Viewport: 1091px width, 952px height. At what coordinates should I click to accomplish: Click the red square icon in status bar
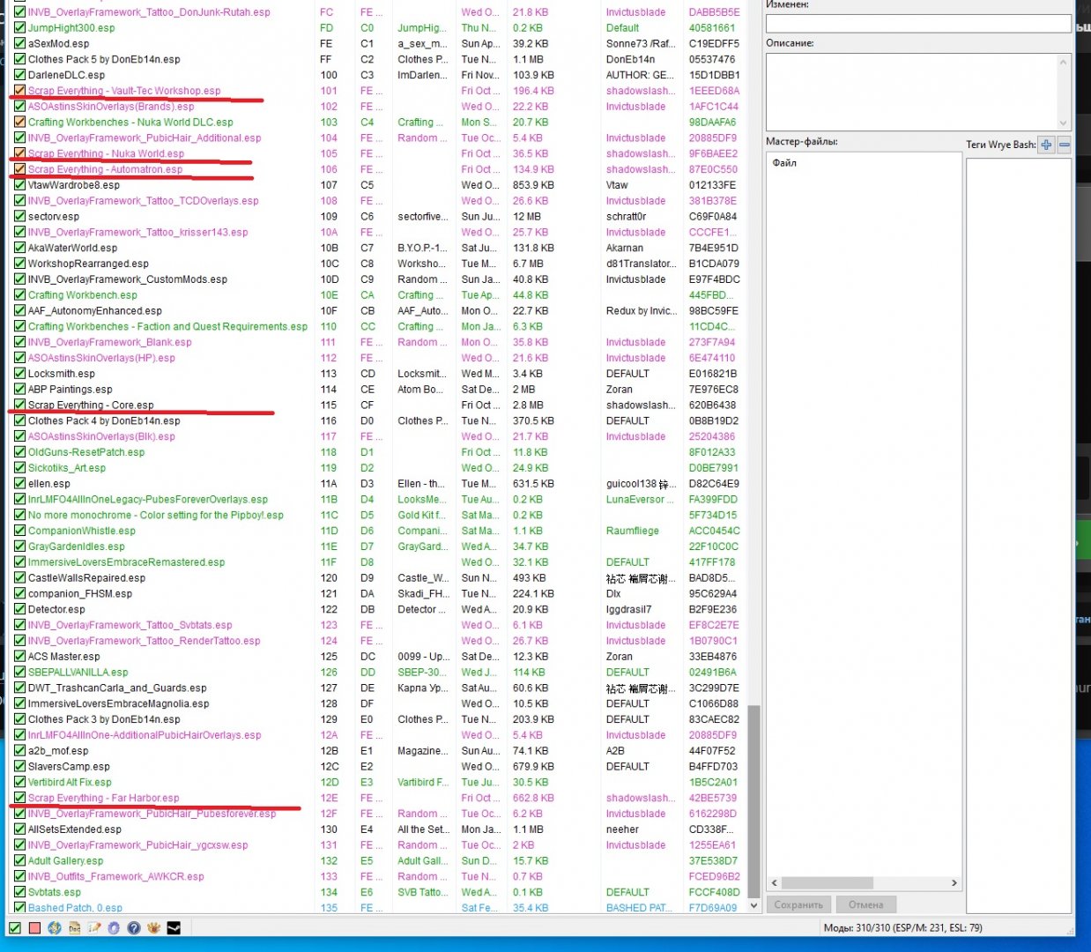pos(34,927)
